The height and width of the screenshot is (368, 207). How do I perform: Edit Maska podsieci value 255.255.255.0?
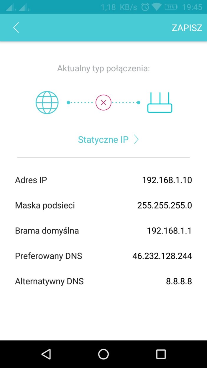[165, 205]
